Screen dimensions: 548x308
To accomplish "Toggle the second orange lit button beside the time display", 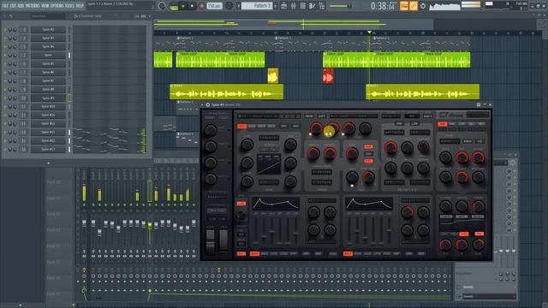I will click(414, 6).
